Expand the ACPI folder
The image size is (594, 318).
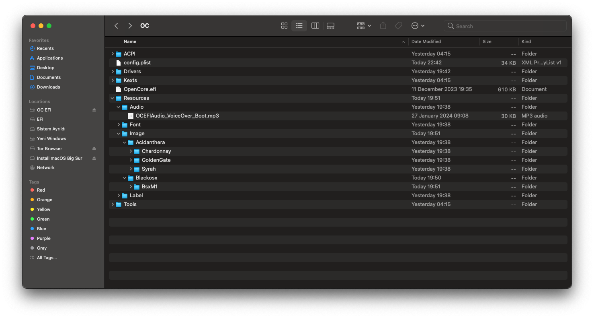(x=113, y=54)
